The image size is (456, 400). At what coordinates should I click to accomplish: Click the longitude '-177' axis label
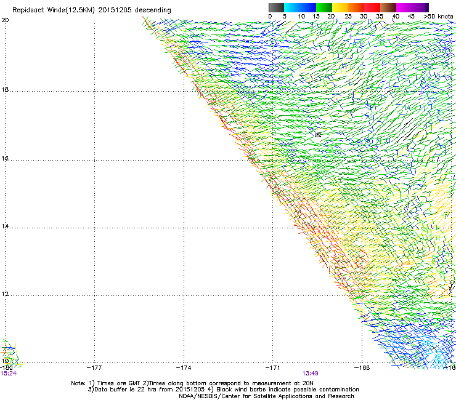click(x=94, y=368)
